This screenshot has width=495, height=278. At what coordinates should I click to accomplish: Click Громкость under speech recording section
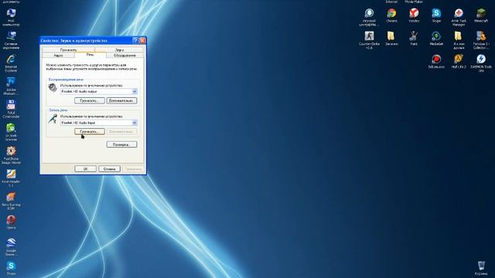coord(90,131)
